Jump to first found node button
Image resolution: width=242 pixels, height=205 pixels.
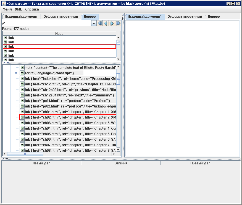(100, 23)
